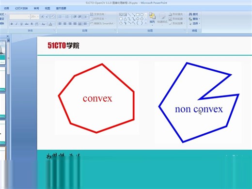Decrease font size with shrink font icon
Viewport: 252px width, 189px height.
(x=47, y=16)
